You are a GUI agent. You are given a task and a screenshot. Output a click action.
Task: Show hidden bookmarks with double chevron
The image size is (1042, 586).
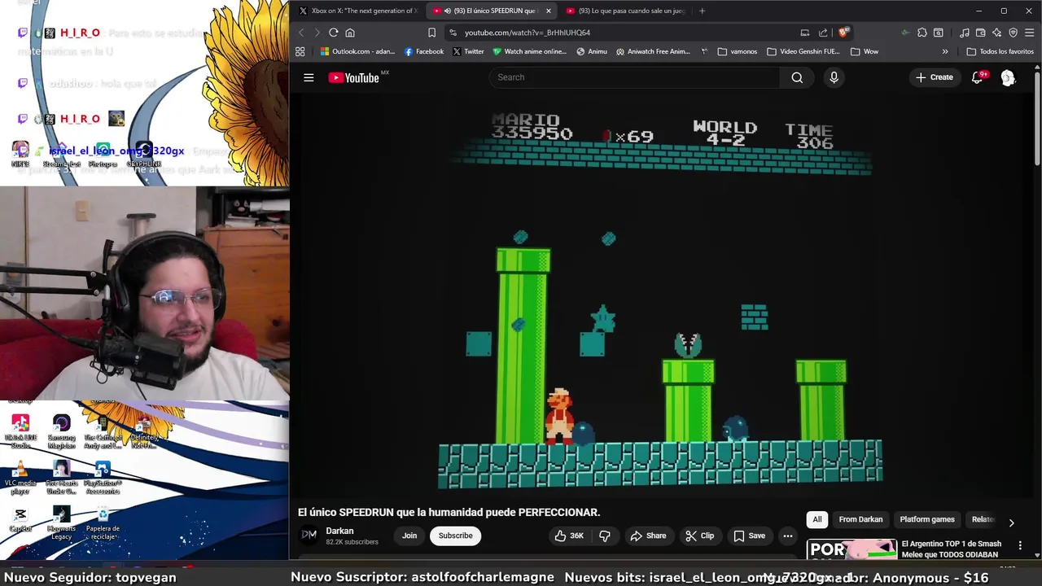pyautogui.click(x=945, y=51)
